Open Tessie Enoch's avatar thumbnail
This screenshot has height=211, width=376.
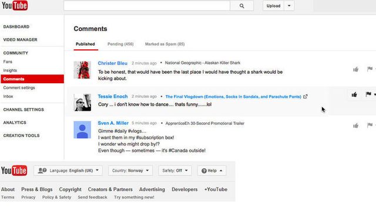point(82,103)
